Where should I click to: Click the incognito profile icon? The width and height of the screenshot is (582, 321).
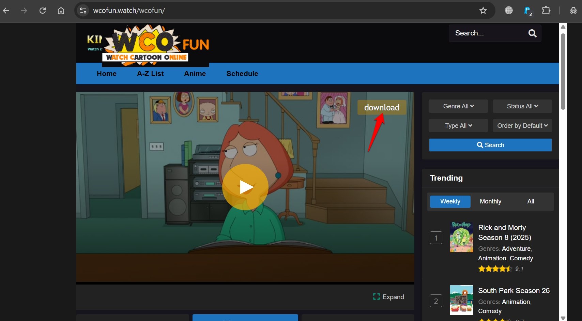pyautogui.click(x=573, y=11)
